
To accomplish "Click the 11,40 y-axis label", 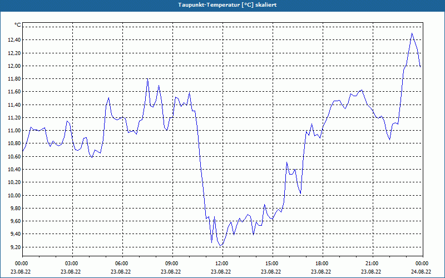I will coord(14,105).
